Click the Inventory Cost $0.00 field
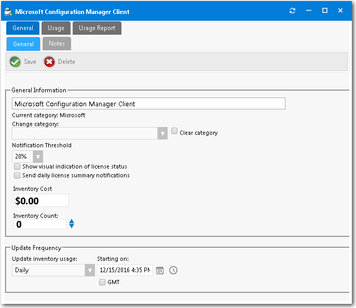The image size is (356, 308). 41,201
